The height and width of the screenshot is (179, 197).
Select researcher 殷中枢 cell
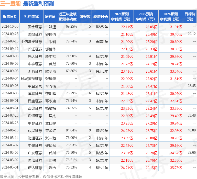point(51,57)
